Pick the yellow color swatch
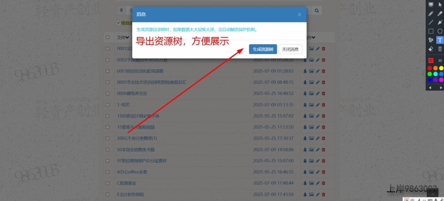444x201 pixels. click(x=441, y=68)
